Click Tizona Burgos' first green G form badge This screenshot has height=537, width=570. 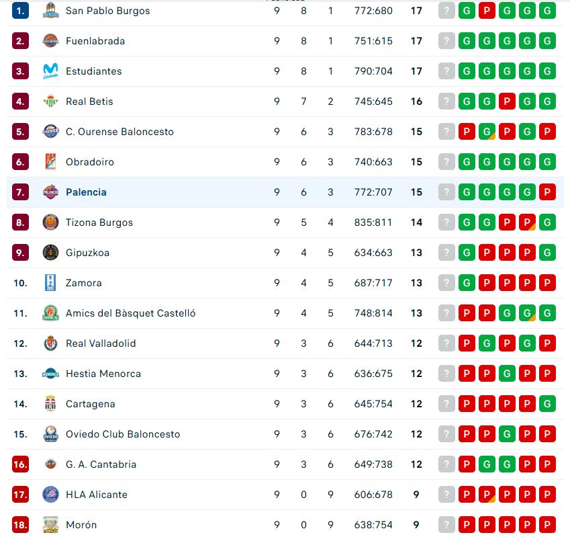[467, 222]
